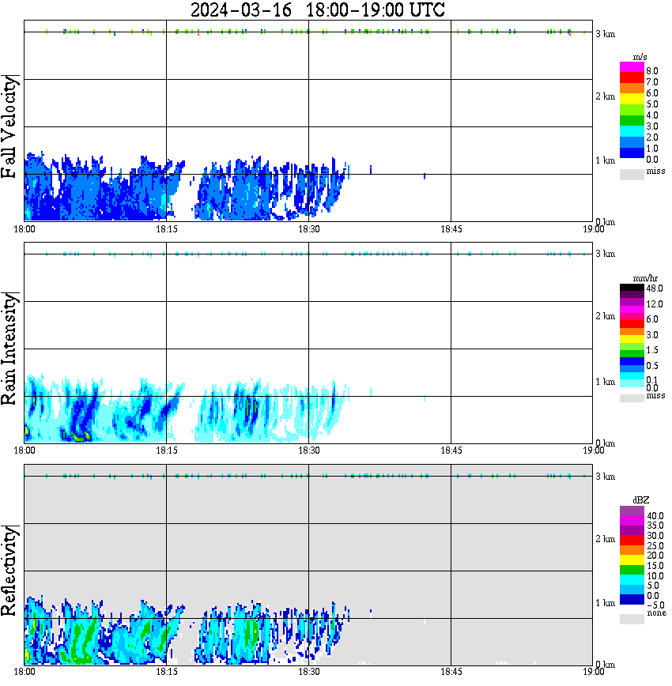Click the "4.0" value in the Fall Velocity legend
The image size is (672, 686).
652,115
